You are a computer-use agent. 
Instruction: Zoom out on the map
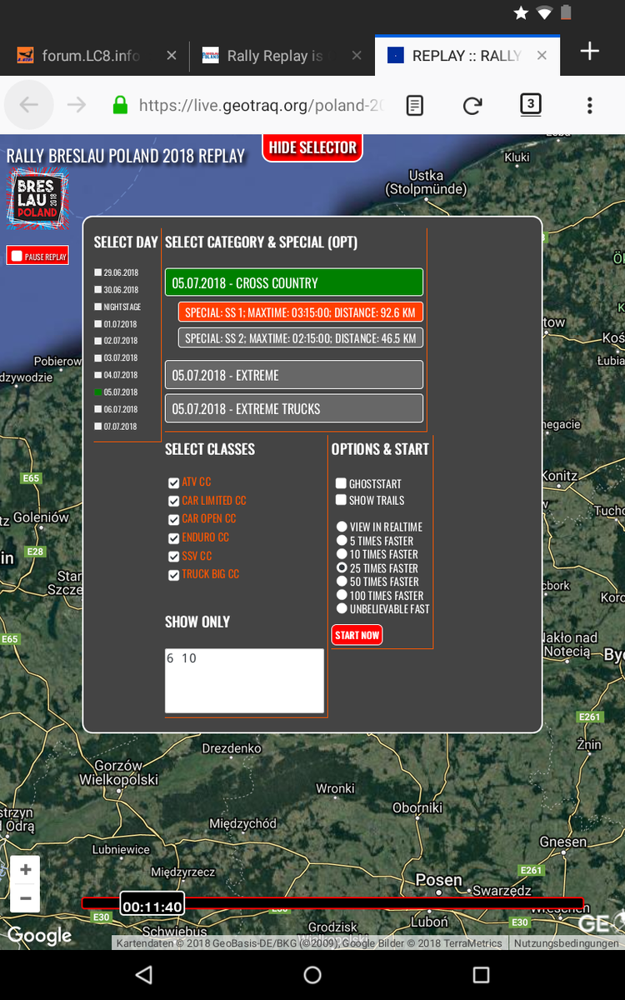pos(25,898)
